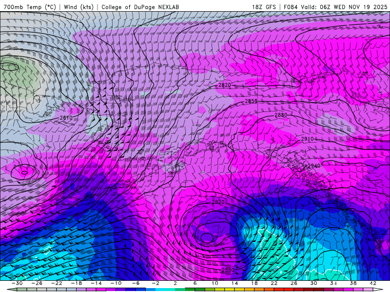Click the "700mb Temp (°C)" title text
The width and height of the screenshot is (390, 292).
pyautogui.click(x=30, y=7)
